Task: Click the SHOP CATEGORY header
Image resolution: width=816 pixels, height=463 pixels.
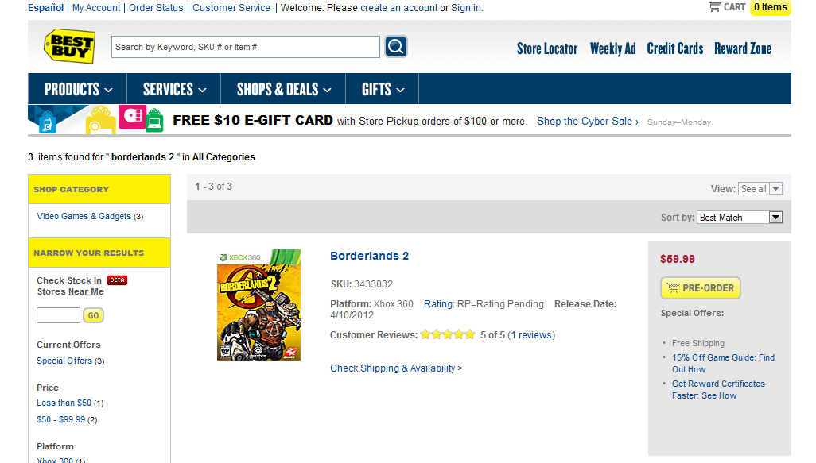Action: (x=99, y=189)
